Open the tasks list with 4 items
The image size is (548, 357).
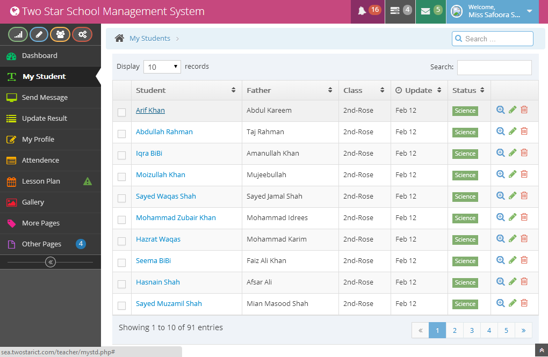point(400,11)
